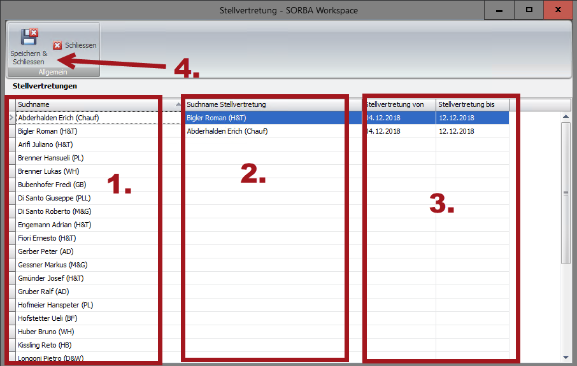Viewport: 577px width, 366px height.
Task: Select the Di Santo Giuseppe (PLL) row
Action: coord(53,198)
